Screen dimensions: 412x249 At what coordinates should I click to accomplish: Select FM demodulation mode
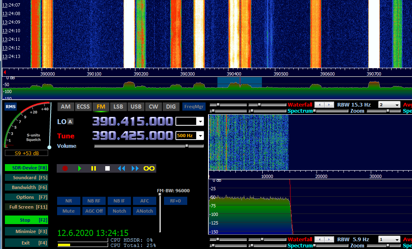(x=101, y=107)
